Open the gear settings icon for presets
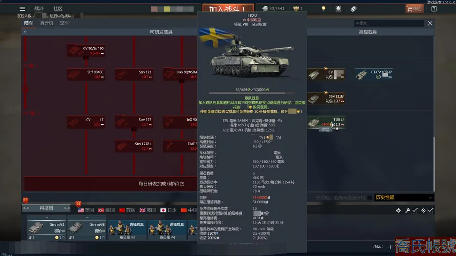This screenshot has width=456, height=256. point(398,210)
